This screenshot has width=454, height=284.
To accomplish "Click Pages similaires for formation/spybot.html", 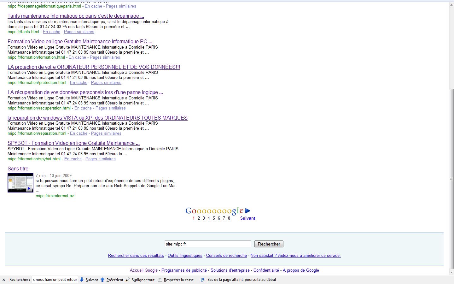I will coord(101,159).
